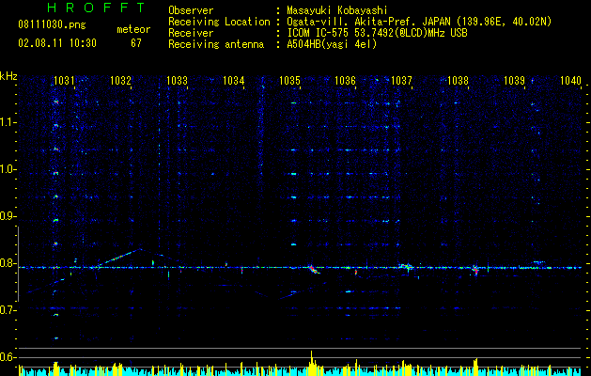This screenshot has height=376, width=591.
Task: Click the rising diagonal trace after 1032
Action: point(120,258)
